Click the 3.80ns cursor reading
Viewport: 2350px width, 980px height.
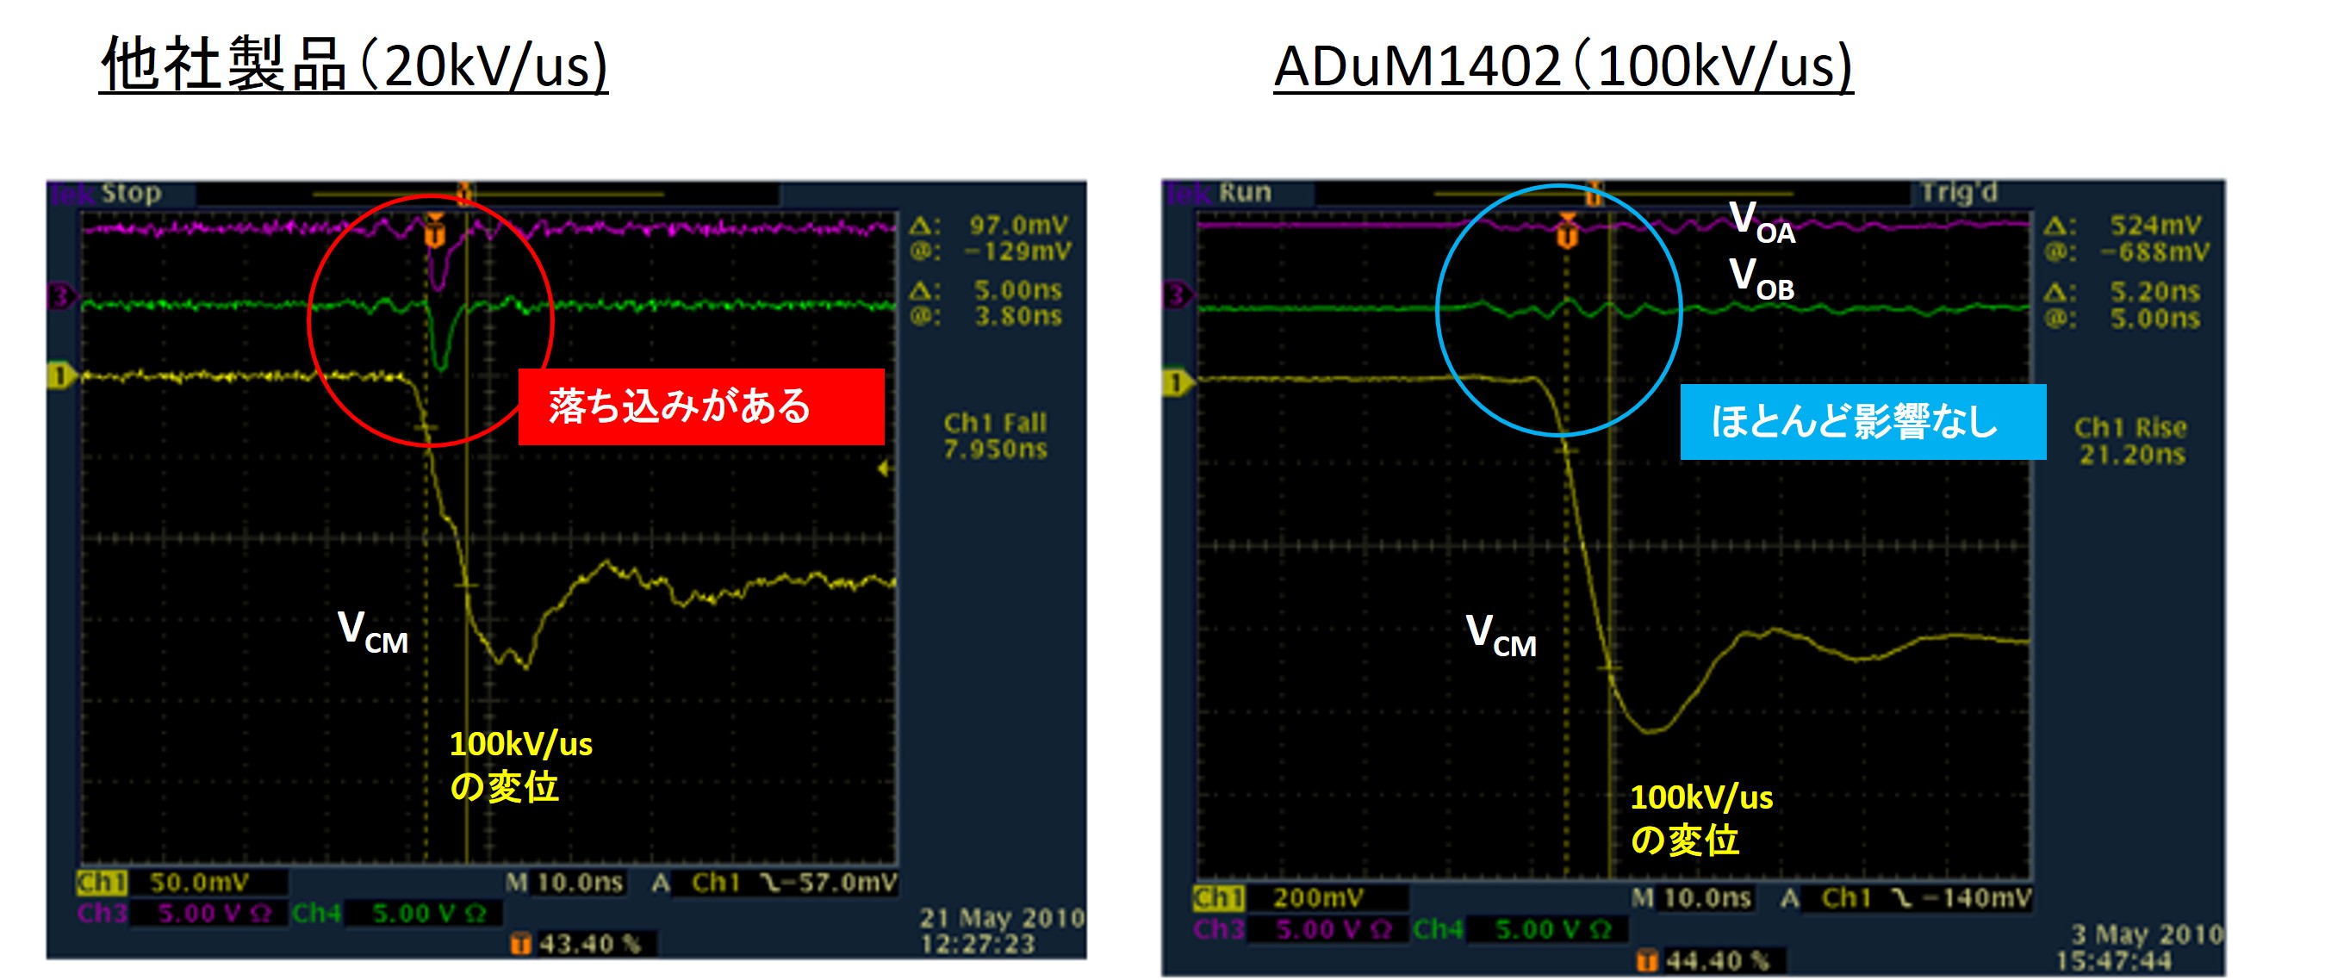tap(1018, 316)
